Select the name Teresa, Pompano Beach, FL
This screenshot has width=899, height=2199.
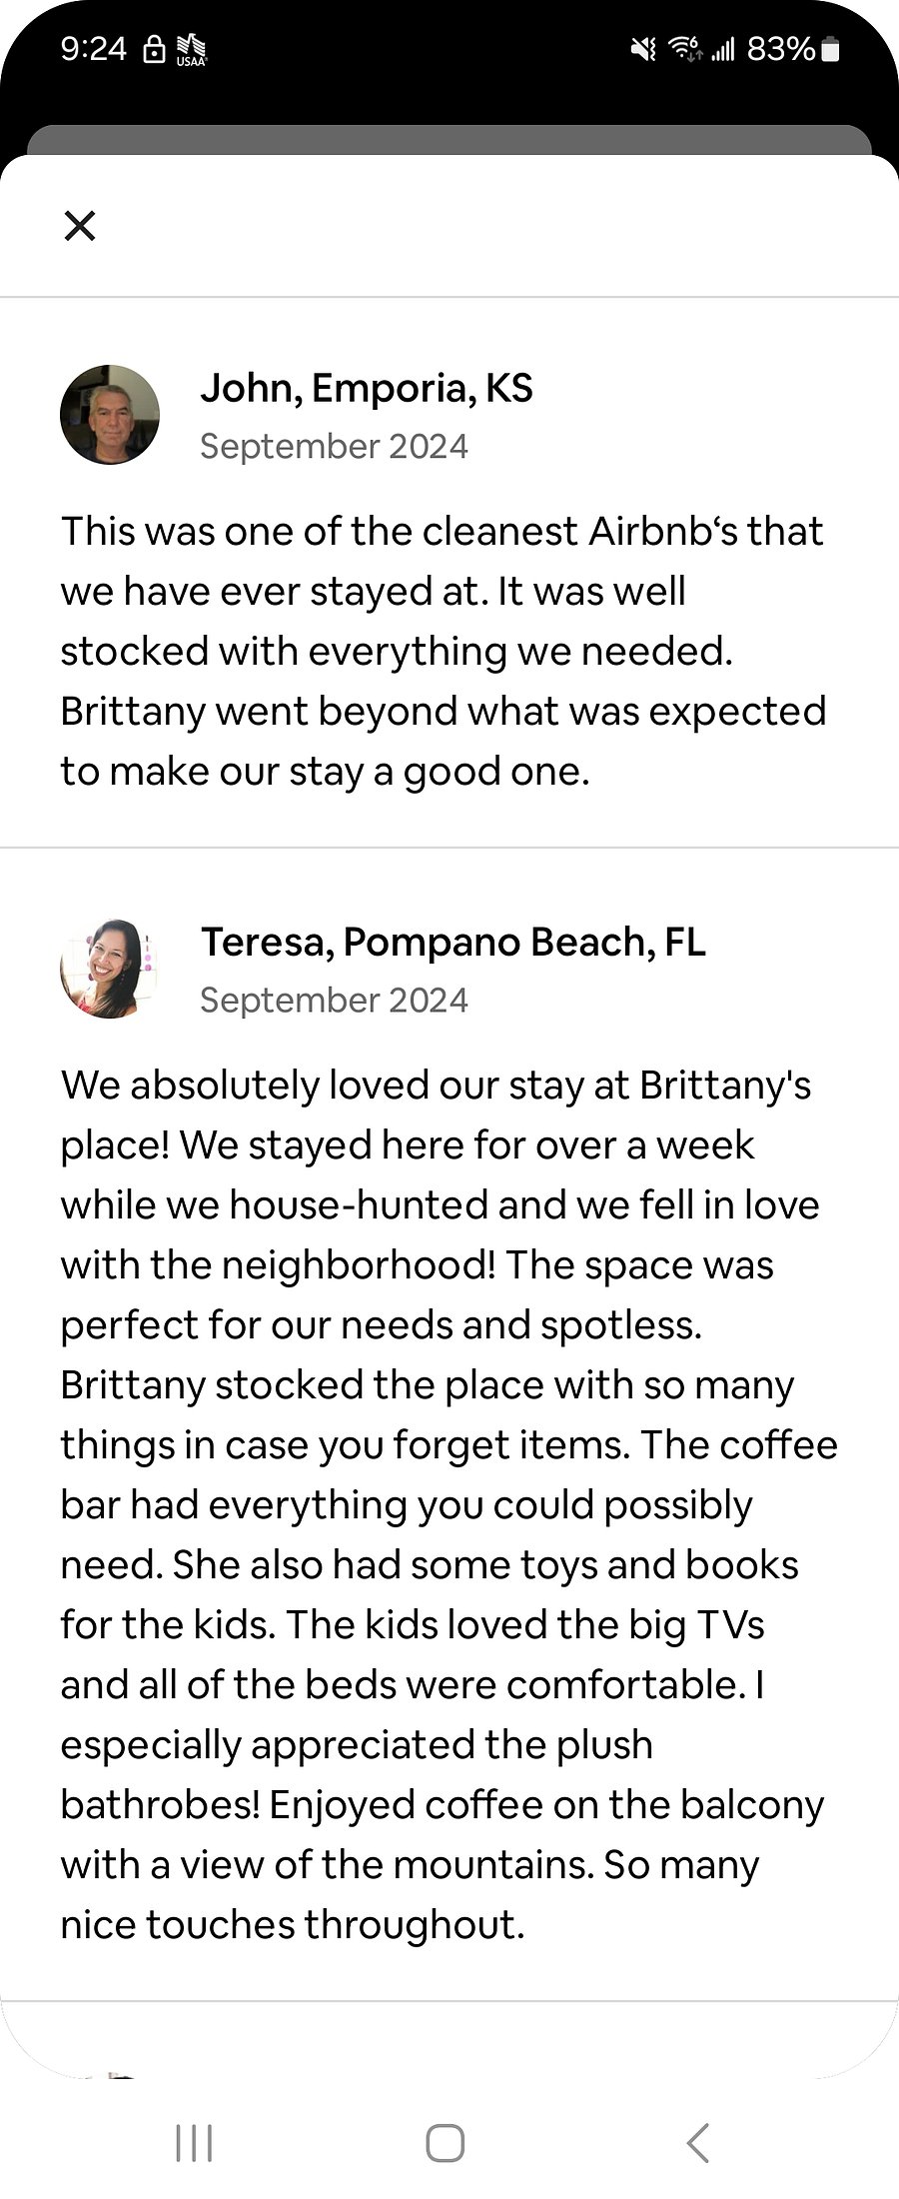(453, 942)
